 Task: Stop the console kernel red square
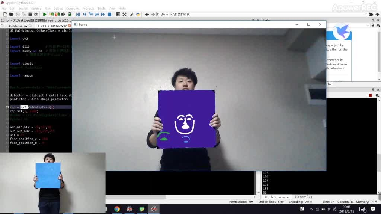point(370,95)
